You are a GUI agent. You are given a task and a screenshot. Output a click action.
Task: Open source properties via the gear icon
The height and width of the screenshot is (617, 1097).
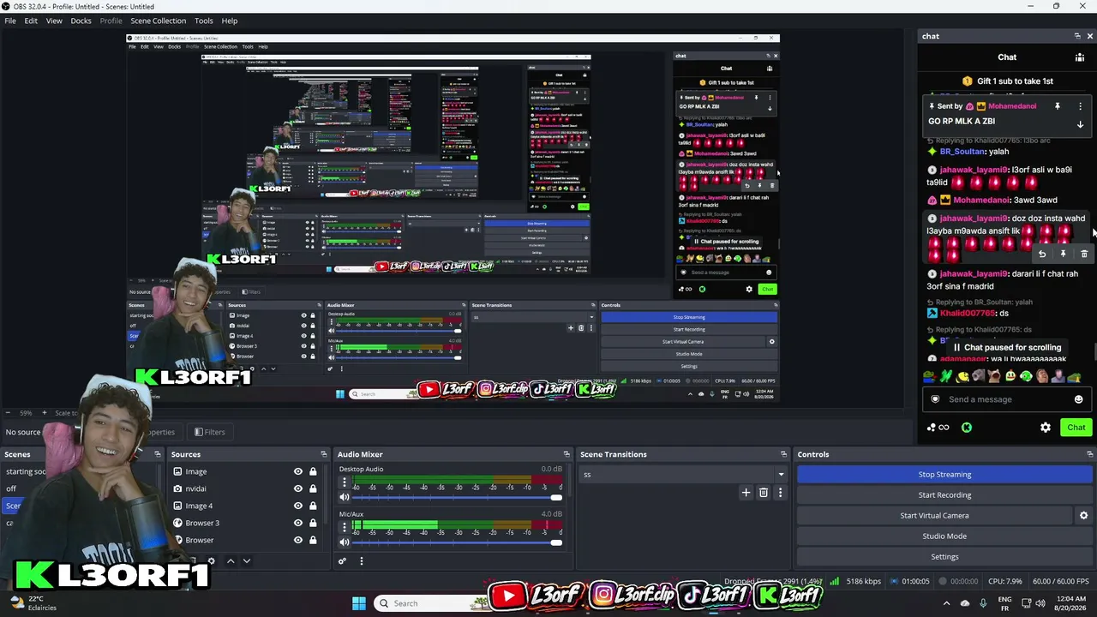(x=211, y=561)
